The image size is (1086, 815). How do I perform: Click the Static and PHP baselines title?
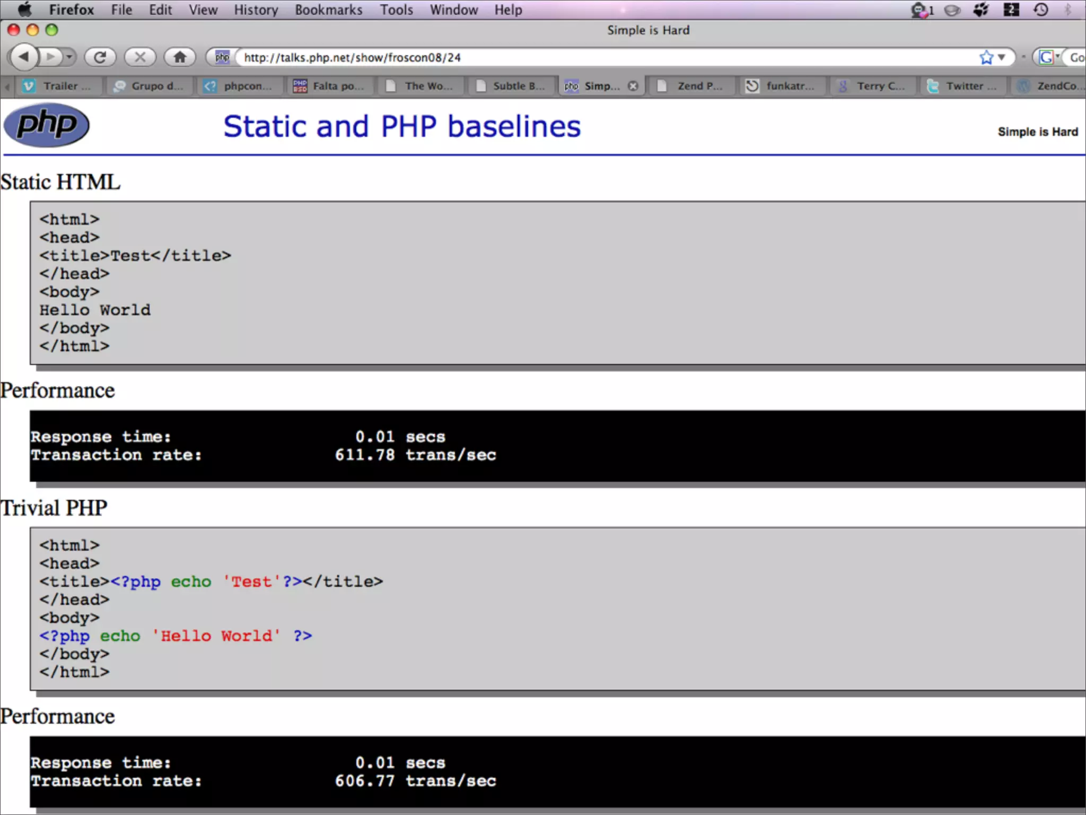click(x=402, y=126)
